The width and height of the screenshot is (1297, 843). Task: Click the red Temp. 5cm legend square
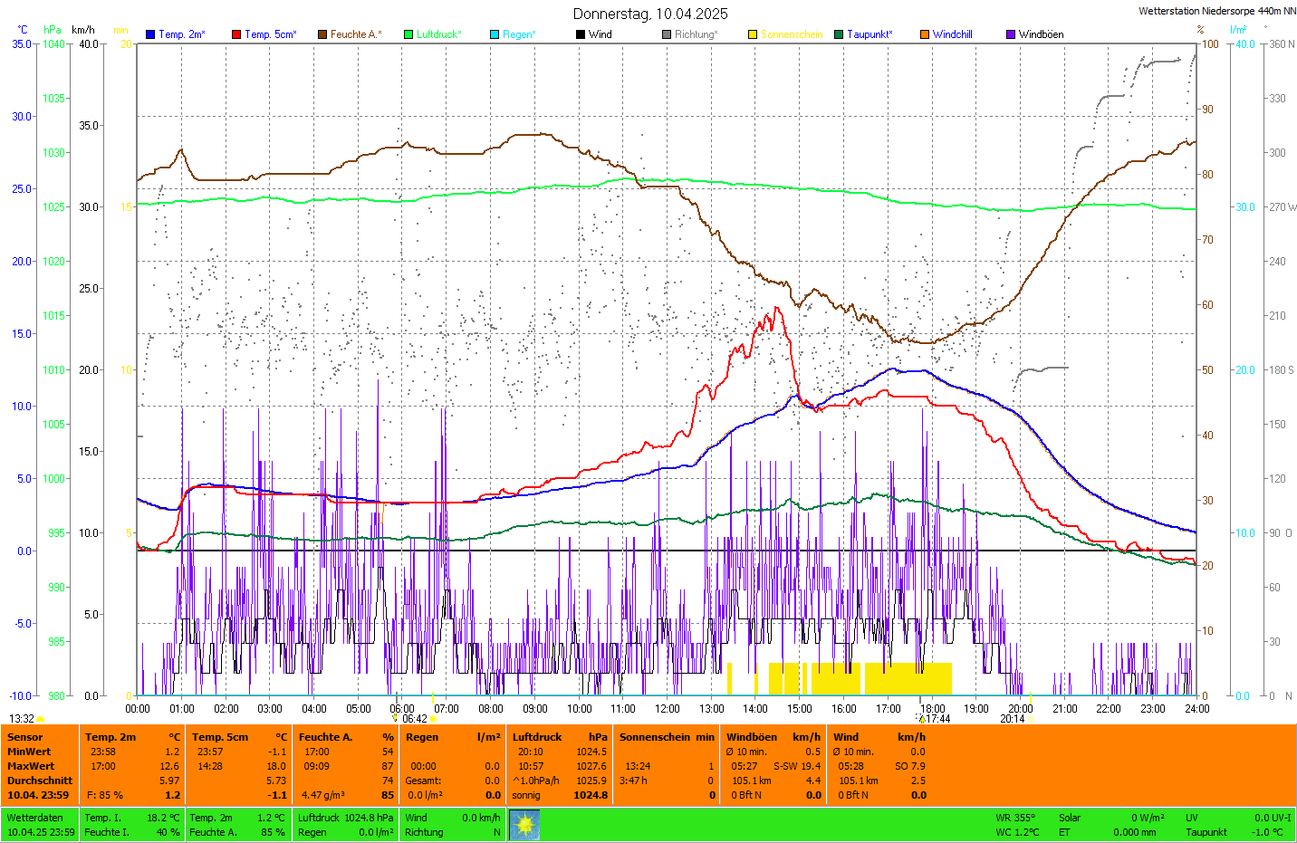point(236,34)
